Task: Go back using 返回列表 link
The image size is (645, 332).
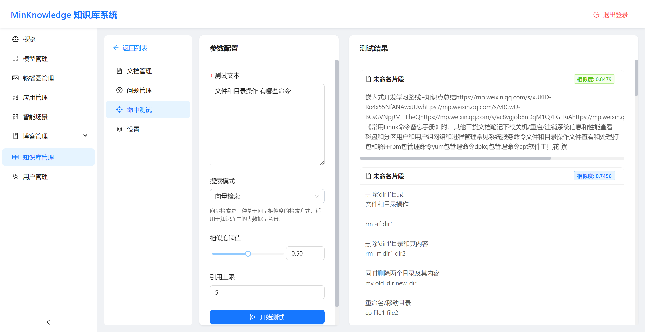Action: pos(130,48)
